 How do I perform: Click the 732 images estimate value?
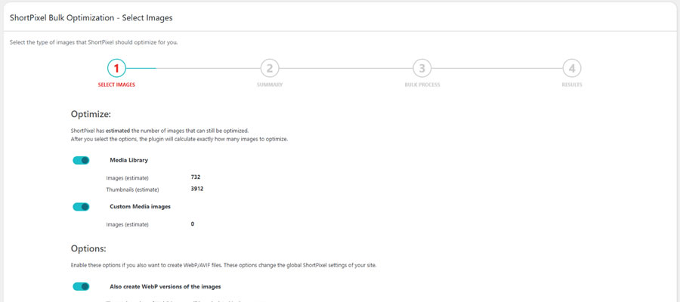click(196, 177)
